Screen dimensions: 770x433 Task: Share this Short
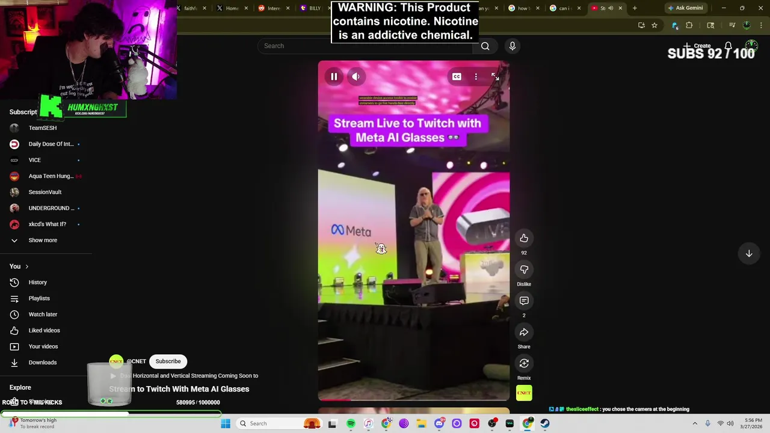click(524, 332)
